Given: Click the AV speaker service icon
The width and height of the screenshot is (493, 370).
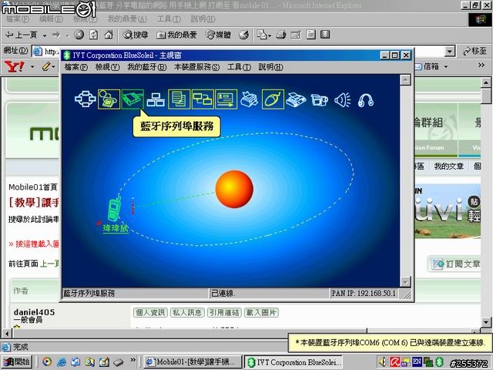Looking at the screenshot, I should (x=343, y=100).
